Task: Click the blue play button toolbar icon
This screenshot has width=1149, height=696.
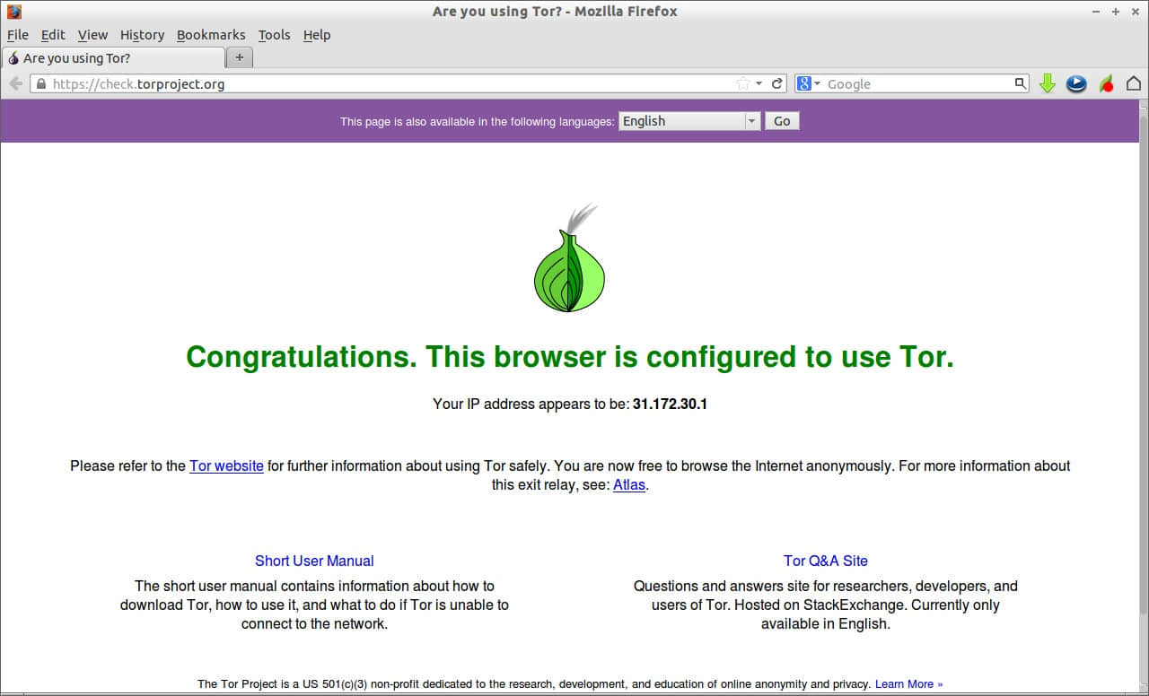Action: pos(1076,83)
